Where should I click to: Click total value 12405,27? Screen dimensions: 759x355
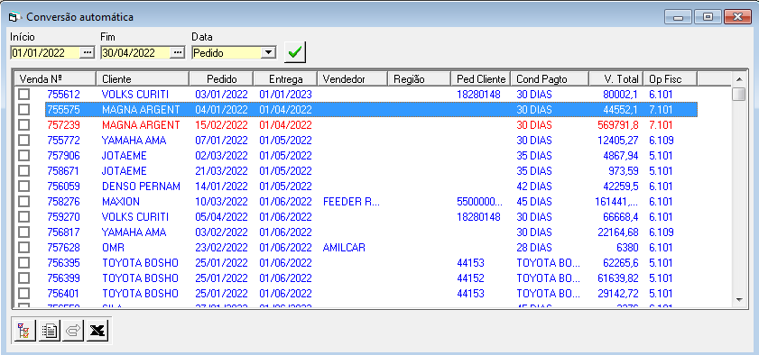618,141
